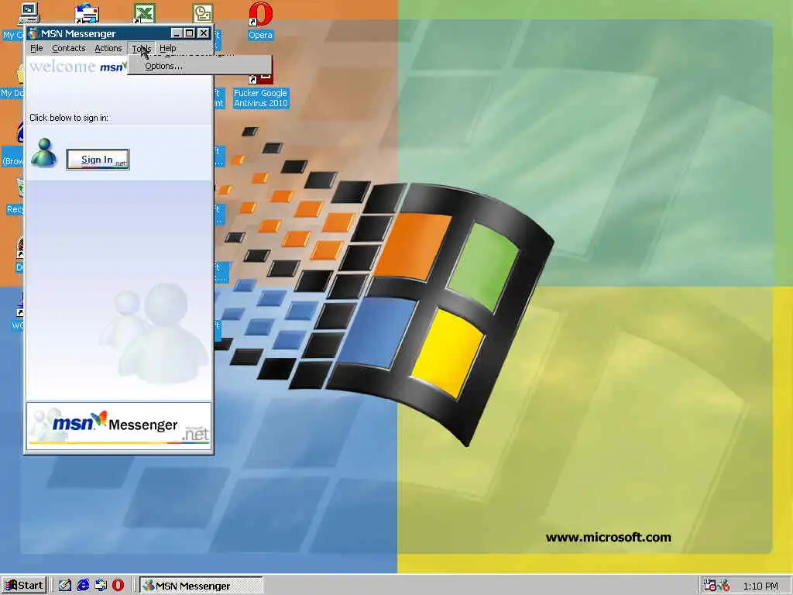Click the MSN Messenger title bar icon
Image resolution: width=793 pixels, height=595 pixels.
33,33
